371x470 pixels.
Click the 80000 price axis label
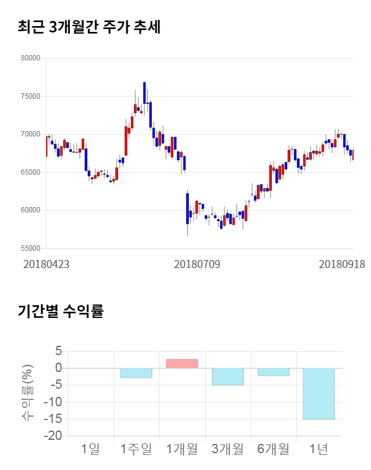coord(30,58)
